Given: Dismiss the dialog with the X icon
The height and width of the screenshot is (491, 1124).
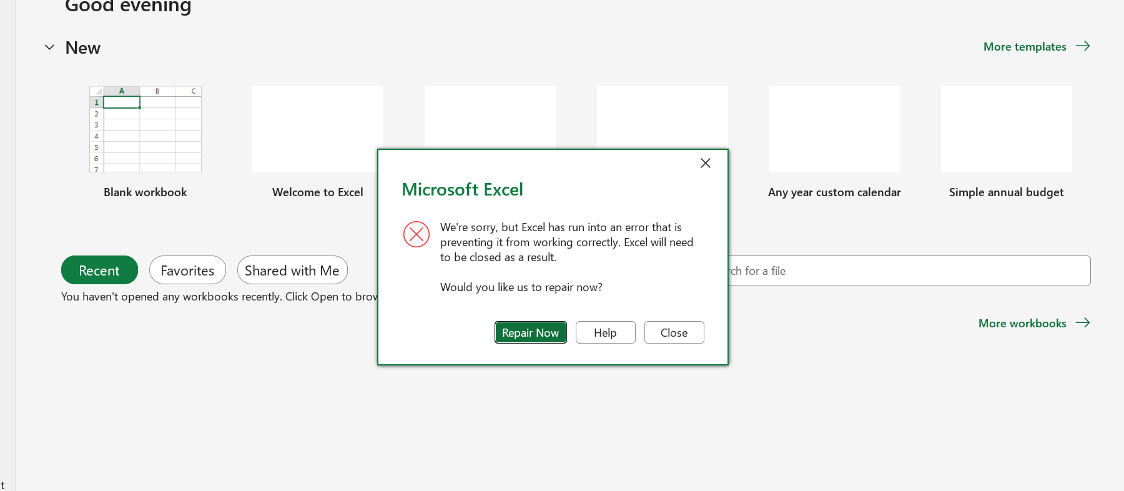Looking at the screenshot, I should tap(706, 163).
